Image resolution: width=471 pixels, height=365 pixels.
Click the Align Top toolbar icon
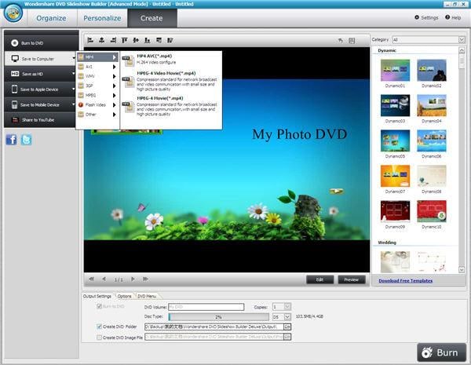click(x=124, y=40)
